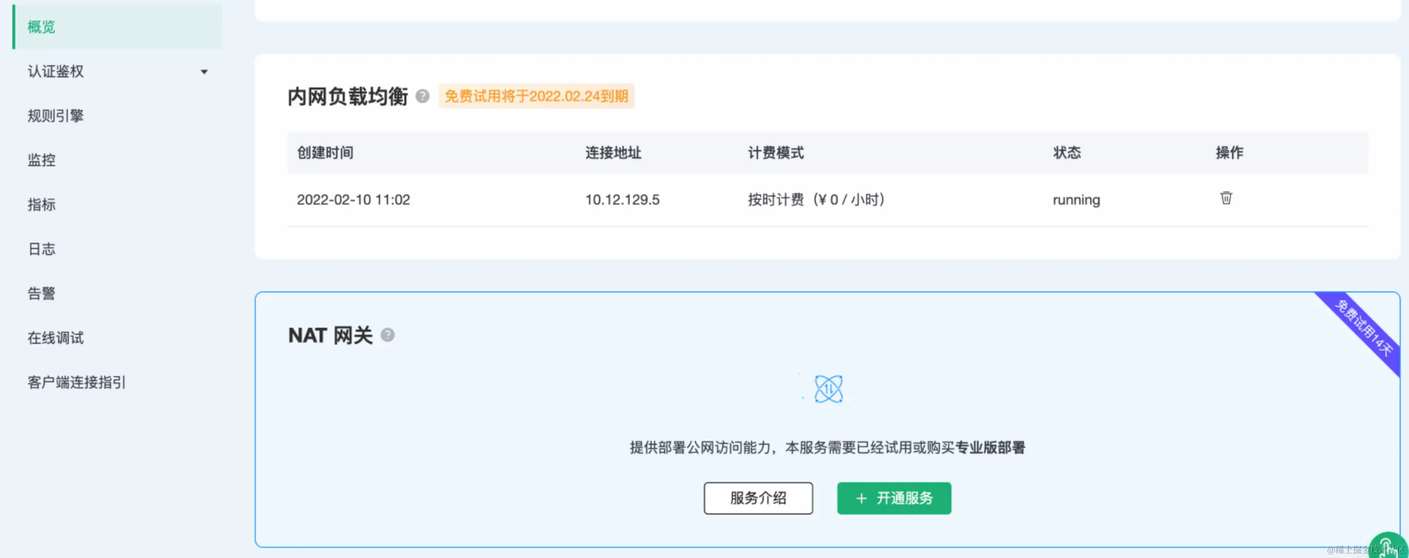
Task: Open 客户端连接指引
Action: (75, 382)
